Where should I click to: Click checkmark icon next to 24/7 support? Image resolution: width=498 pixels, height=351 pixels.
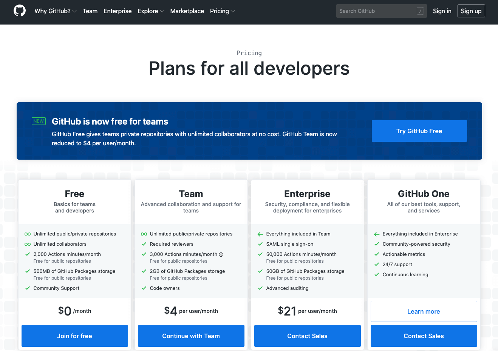point(377,265)
